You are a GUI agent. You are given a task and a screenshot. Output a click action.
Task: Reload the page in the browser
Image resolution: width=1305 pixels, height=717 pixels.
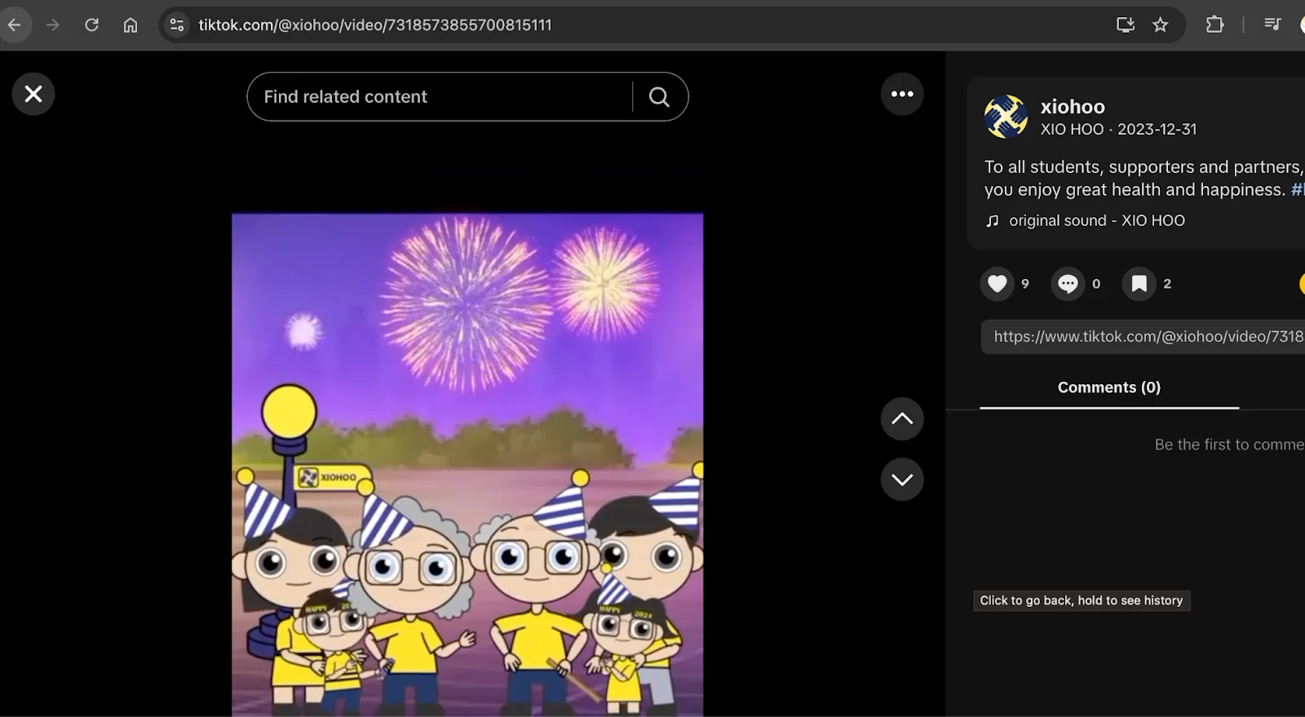click(x=91, y=25)
